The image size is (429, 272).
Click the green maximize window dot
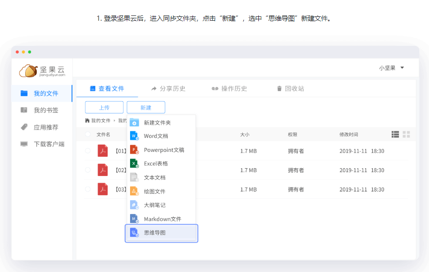pos(30,52)
